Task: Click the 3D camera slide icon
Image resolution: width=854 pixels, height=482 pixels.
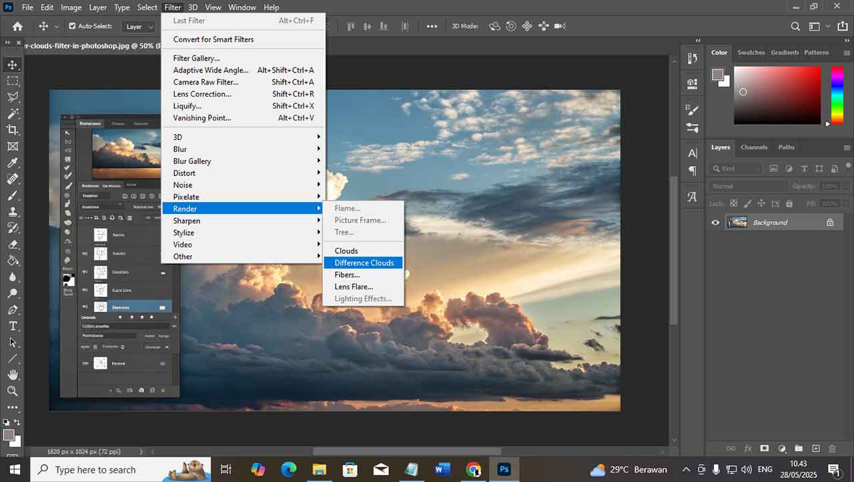Action: coord(543,26)
